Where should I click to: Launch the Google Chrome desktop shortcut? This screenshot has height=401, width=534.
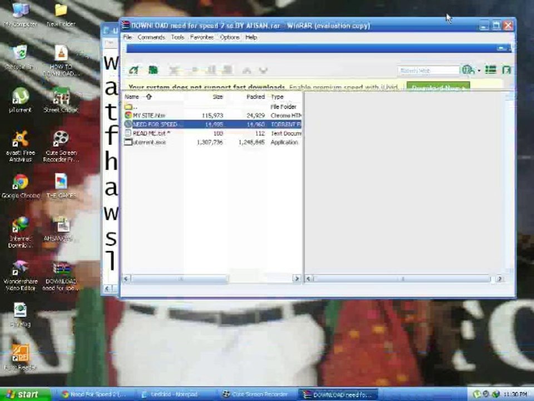coord(21,186)
